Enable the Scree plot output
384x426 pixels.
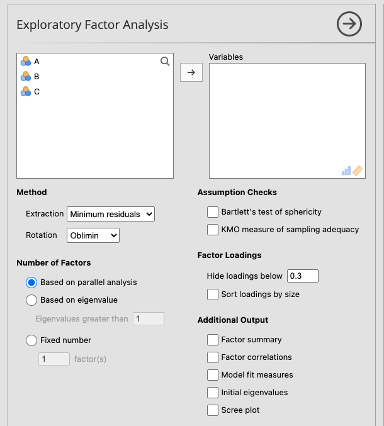point(213,410)
